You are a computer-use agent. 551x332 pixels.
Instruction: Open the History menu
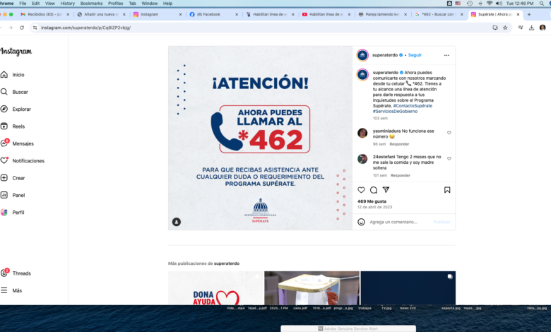68,3
